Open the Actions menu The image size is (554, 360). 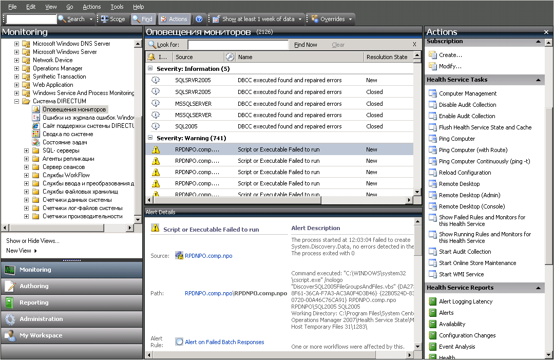91,7
